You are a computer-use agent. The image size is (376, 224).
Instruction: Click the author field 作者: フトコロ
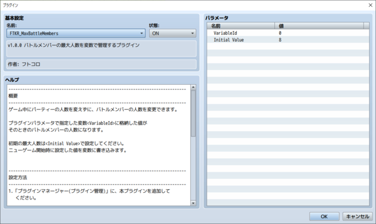pos(102,64)
